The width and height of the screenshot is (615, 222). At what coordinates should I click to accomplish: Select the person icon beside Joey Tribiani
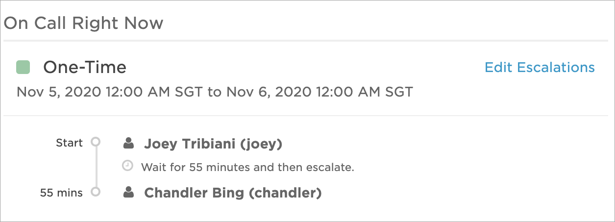(x=128, y=143)
